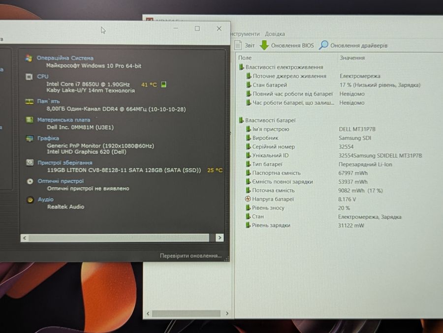Open the Operating System section in Speccy
Screen dimensions: 443x333
click(65, 58)
